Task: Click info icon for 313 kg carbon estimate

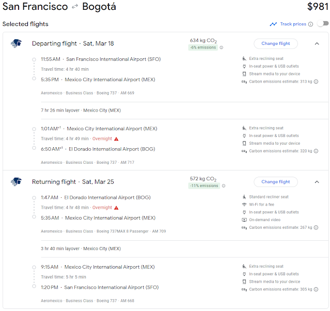Action: tap(316, 82)
